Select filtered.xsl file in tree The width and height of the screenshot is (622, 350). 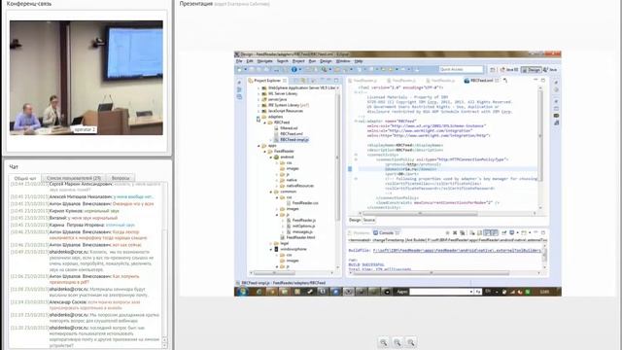tap(288, 128)
